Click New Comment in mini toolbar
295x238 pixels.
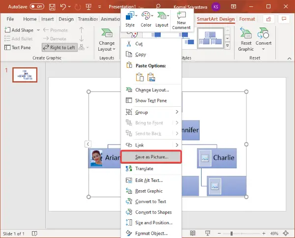pyautogui.click(x=181, y=20)
